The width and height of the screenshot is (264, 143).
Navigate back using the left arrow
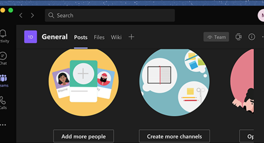pos(21,15)
